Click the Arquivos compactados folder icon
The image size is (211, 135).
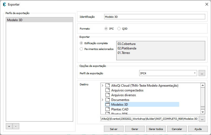(x=108, y=90)
